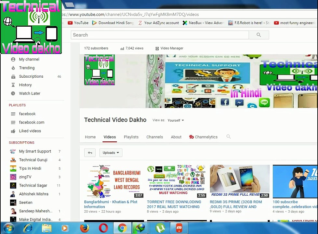This screenshot has height=234, width=318.
Task: Open most funny engineering bookmark
Action: [295, 23]
